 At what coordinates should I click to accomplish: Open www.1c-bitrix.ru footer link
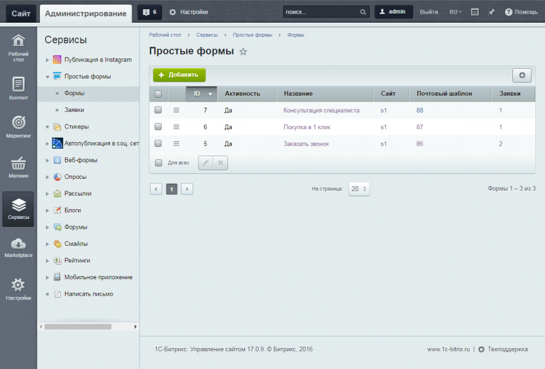pyautogui.click(x=449, y=349)
